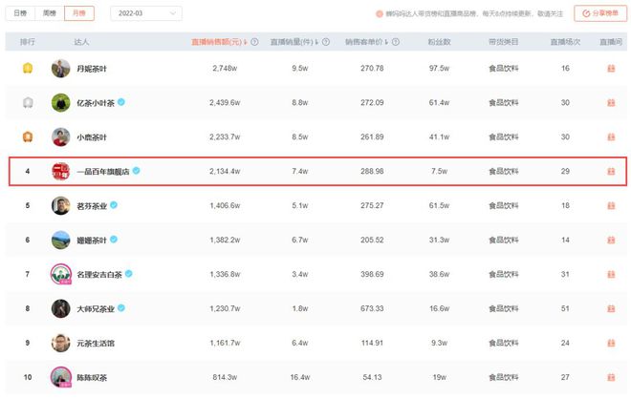Screen dimensions: 631x398
Task: Select the 月榜 monthly ranking tab
Action: [x=78, y=13]
